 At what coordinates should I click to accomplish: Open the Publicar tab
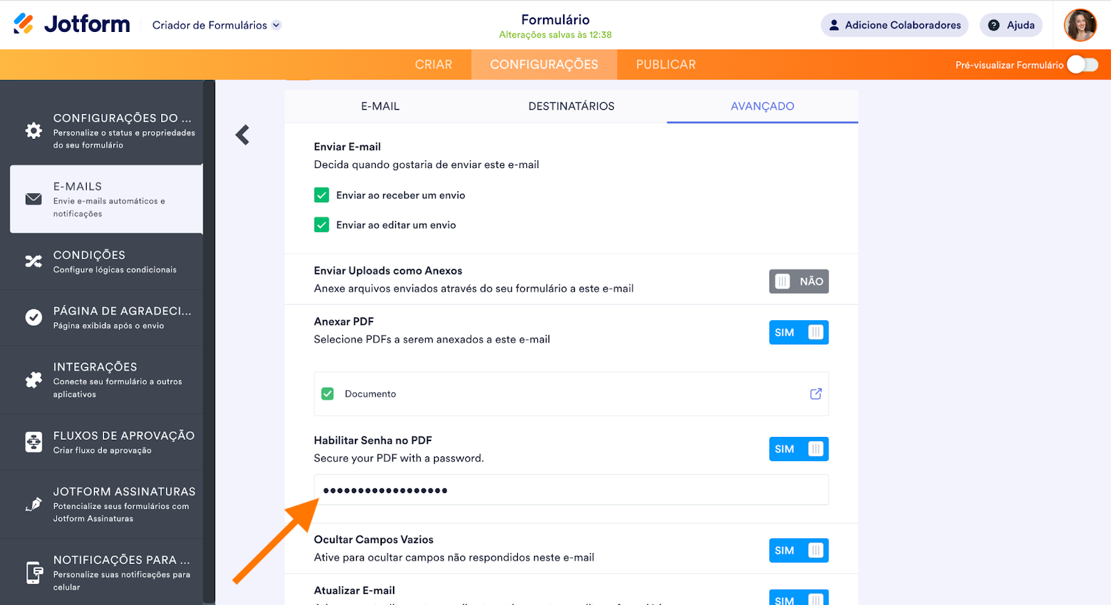coord(665,65)
